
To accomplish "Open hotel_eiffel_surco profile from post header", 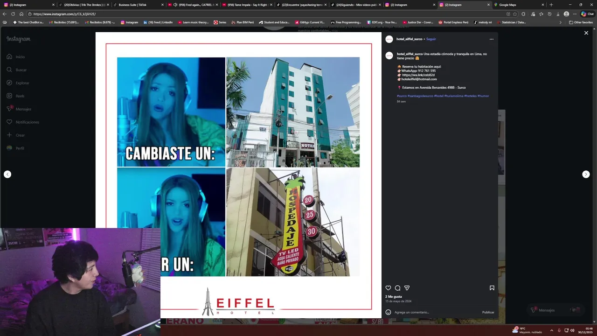I will click(x=409, y=39).
